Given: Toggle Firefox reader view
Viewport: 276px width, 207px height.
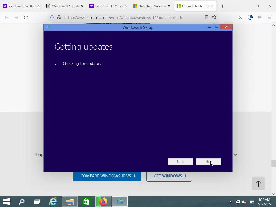Looking at the screenshot, I should pos(207,17).
